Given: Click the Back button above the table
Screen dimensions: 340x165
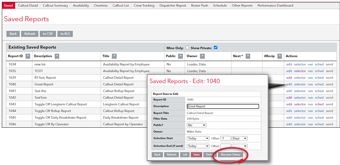Looking at the screenshot, I should [x=13, y=34].
